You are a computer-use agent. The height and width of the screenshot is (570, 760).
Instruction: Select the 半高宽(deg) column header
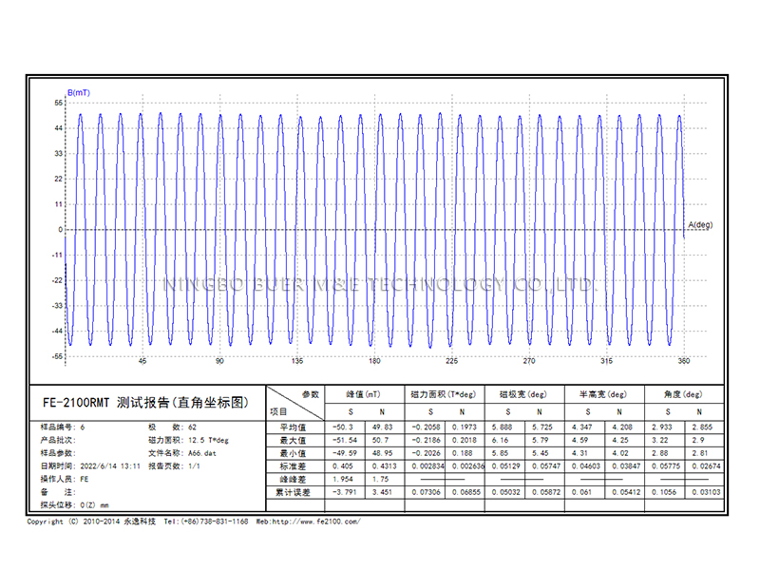tap(597, 394)
